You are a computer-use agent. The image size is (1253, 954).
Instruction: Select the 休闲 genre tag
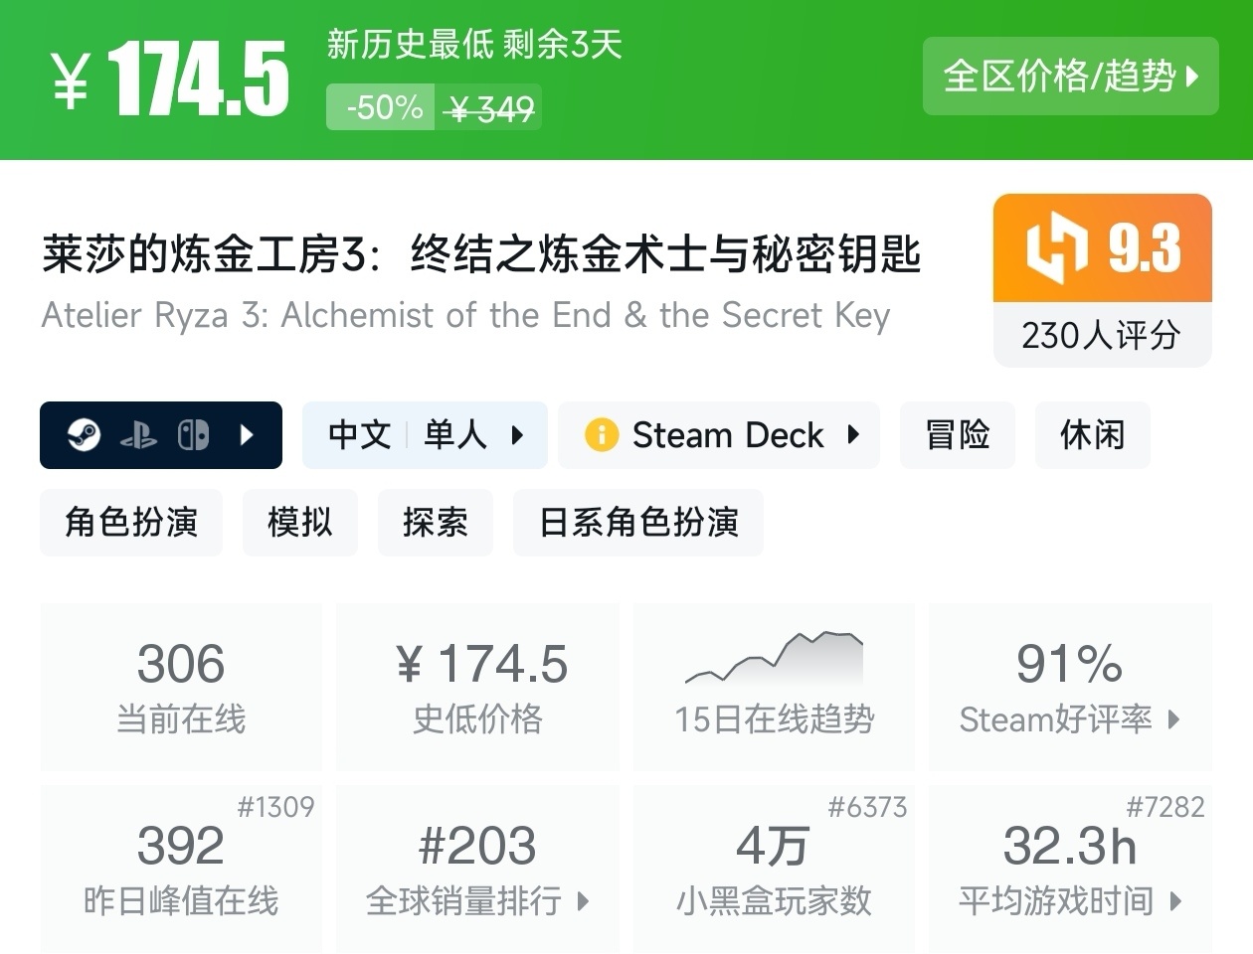coord(1093,435)
